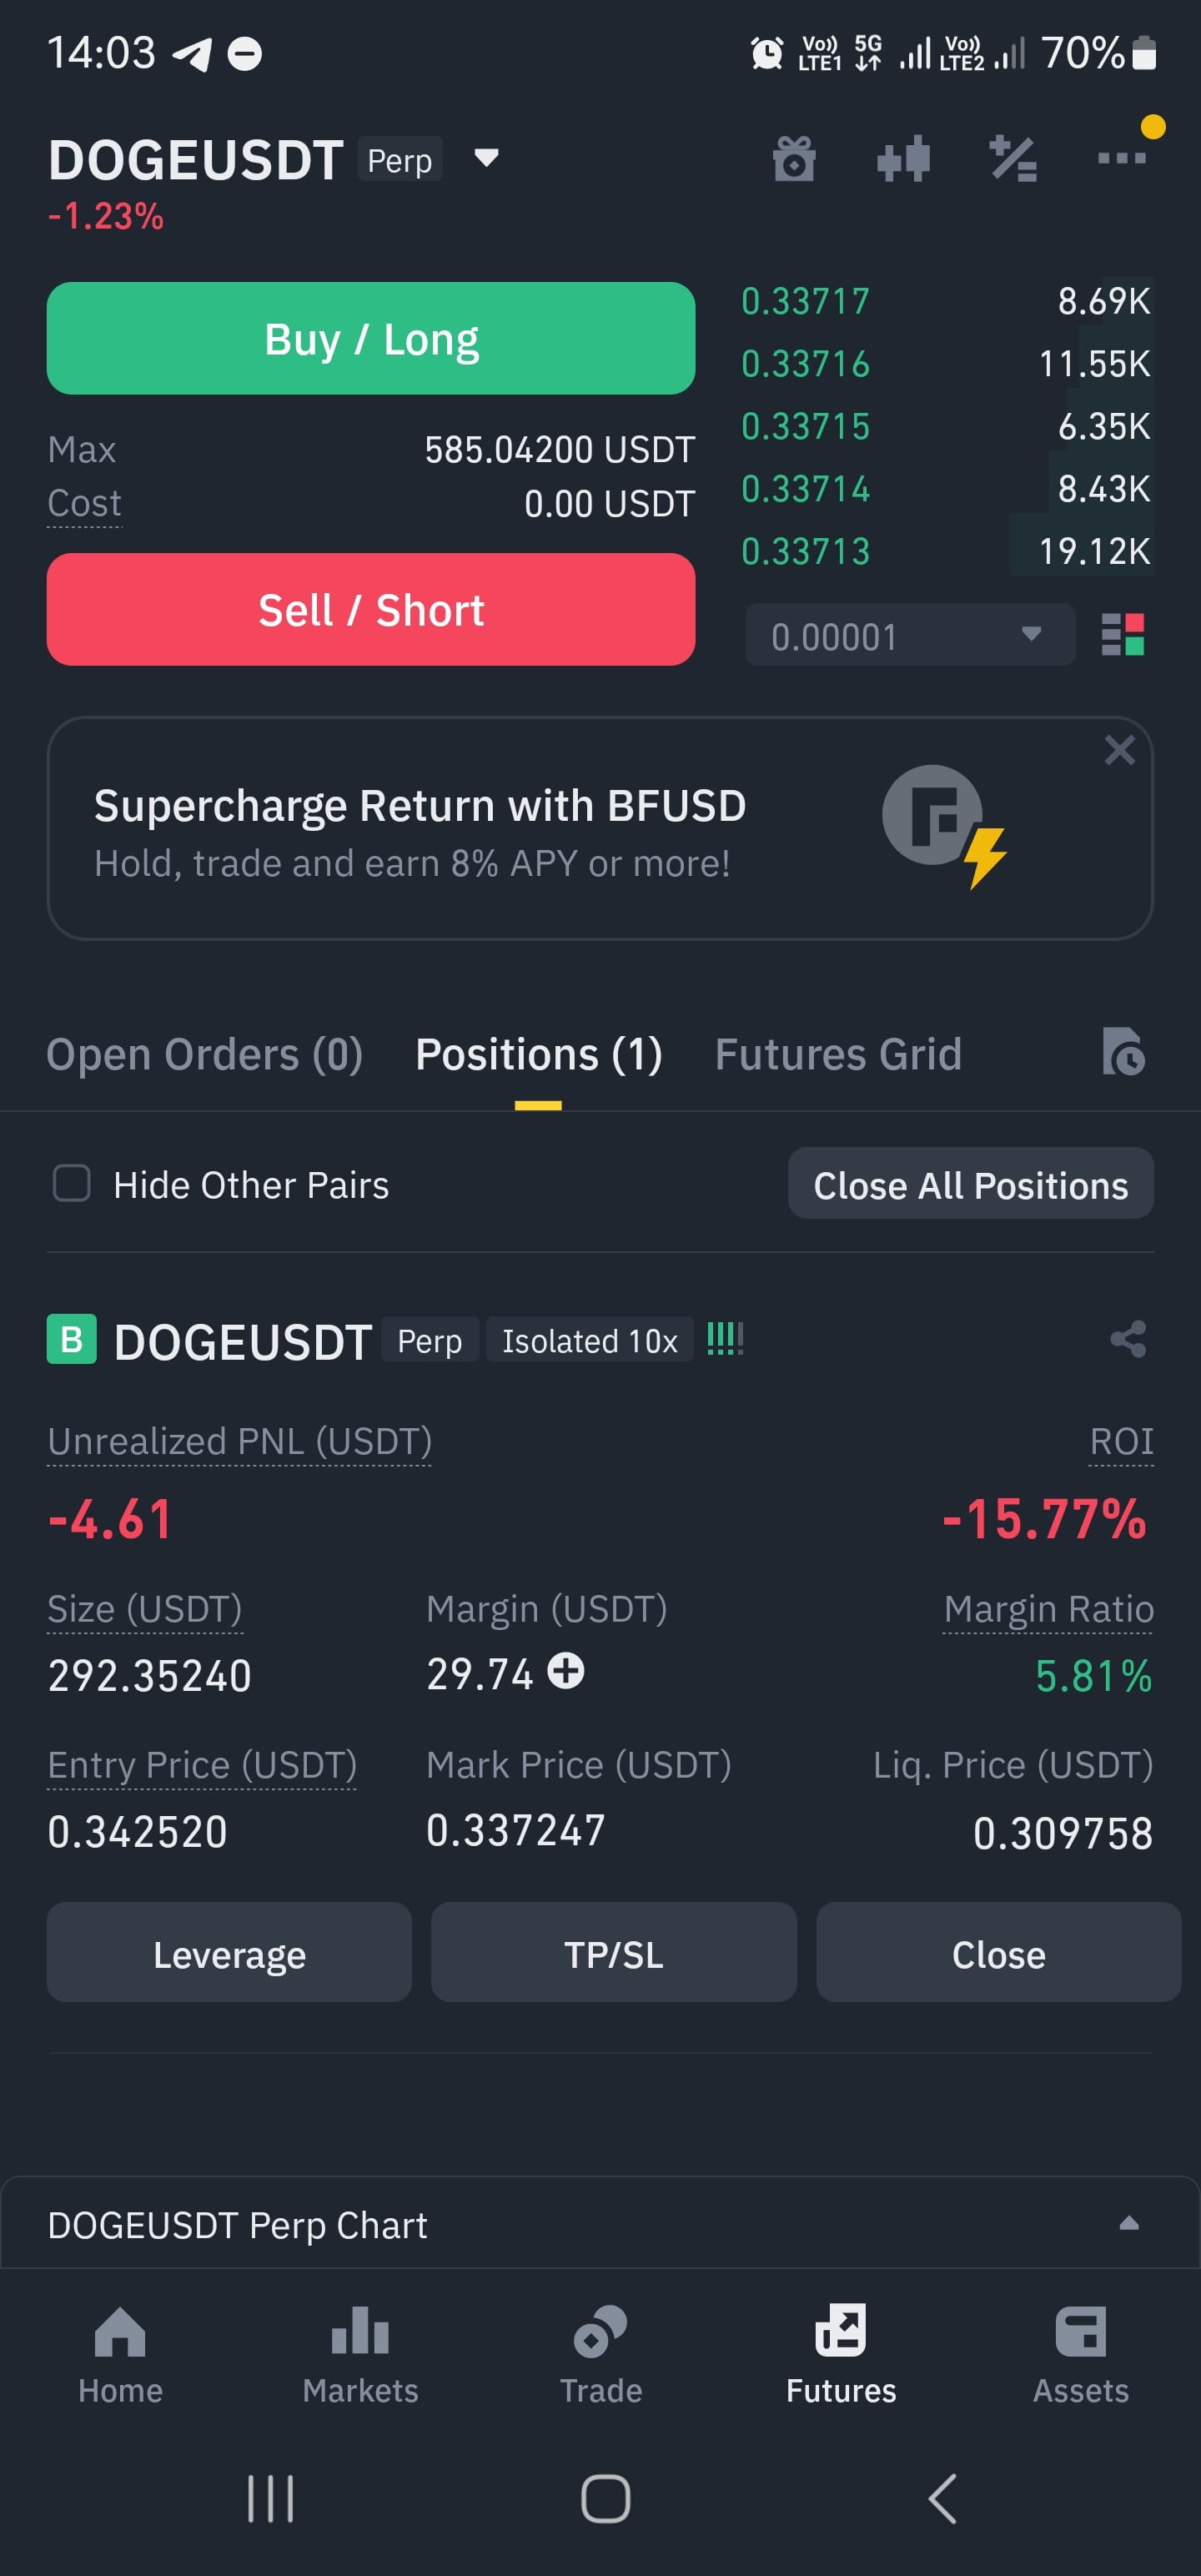
Task: Toggle Hide Other Pairs checkbox
Action: click(72, 1183)
